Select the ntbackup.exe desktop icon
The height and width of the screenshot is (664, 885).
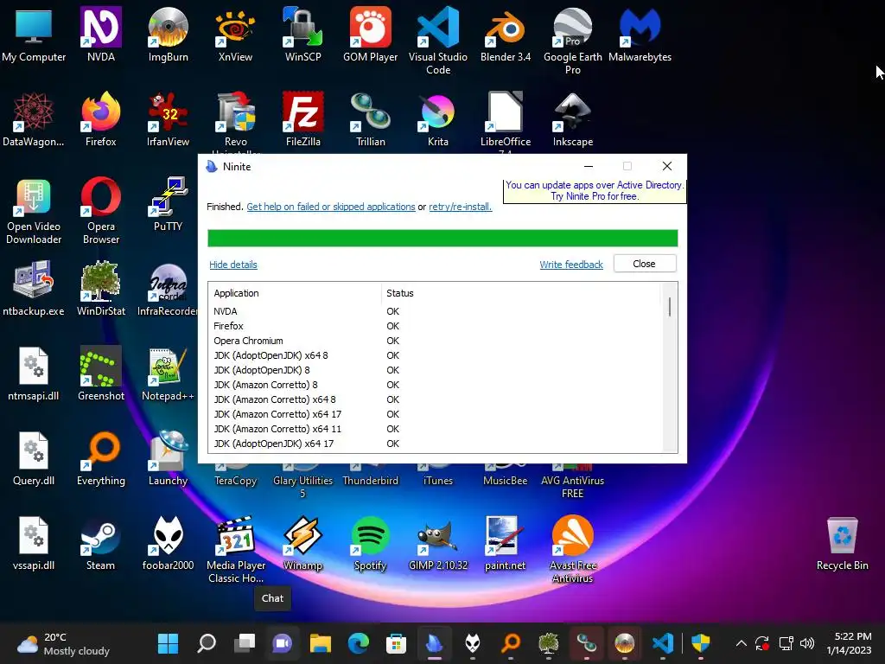(x=34, y=289)
